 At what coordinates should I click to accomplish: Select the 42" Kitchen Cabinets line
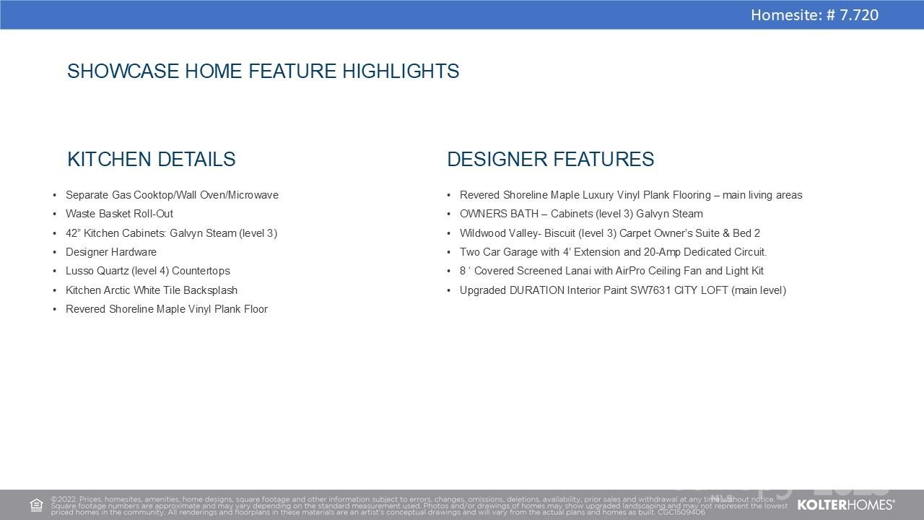[171, 233]
